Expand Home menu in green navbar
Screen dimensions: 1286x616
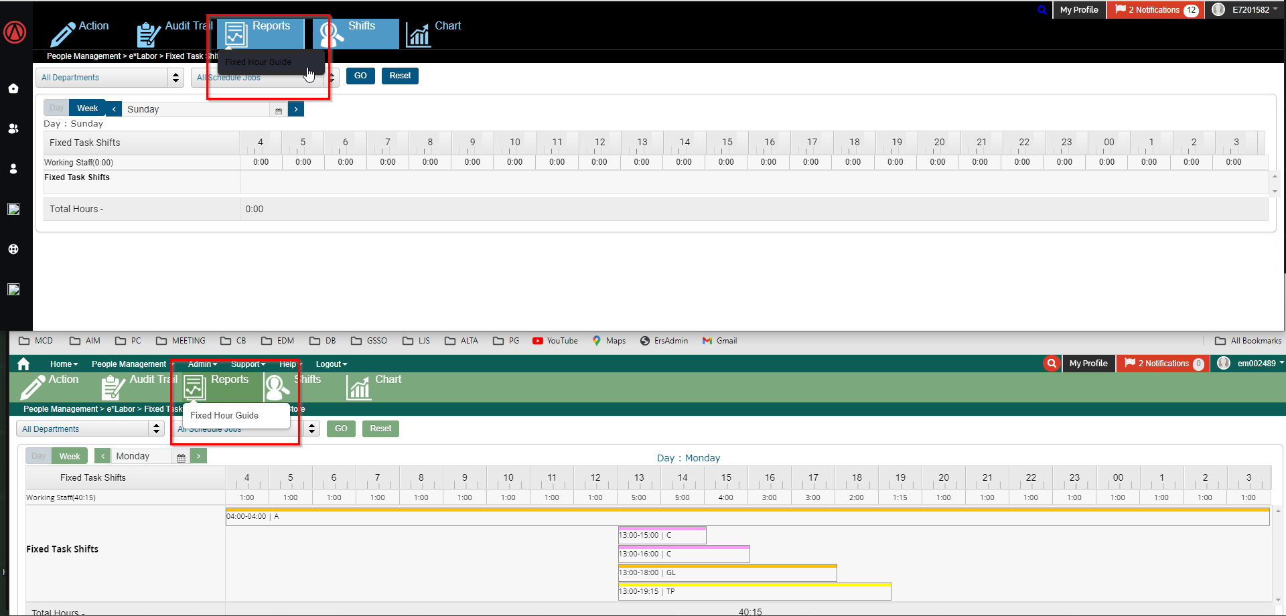[64, 364]
